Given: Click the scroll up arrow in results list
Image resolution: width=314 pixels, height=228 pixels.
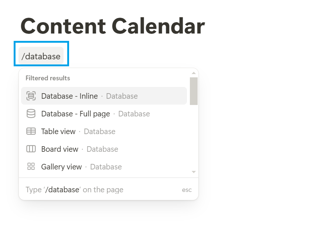Looking at the screenshot, I should 194,73.
